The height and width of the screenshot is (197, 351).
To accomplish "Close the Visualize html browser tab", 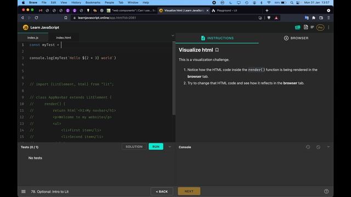I will (207, 10).
